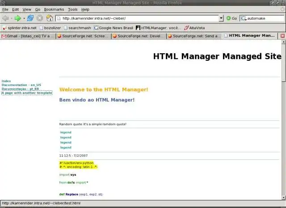Click the green Forward arrow
The width and height of the screenshot is (286, 208).
click(18, 18)
